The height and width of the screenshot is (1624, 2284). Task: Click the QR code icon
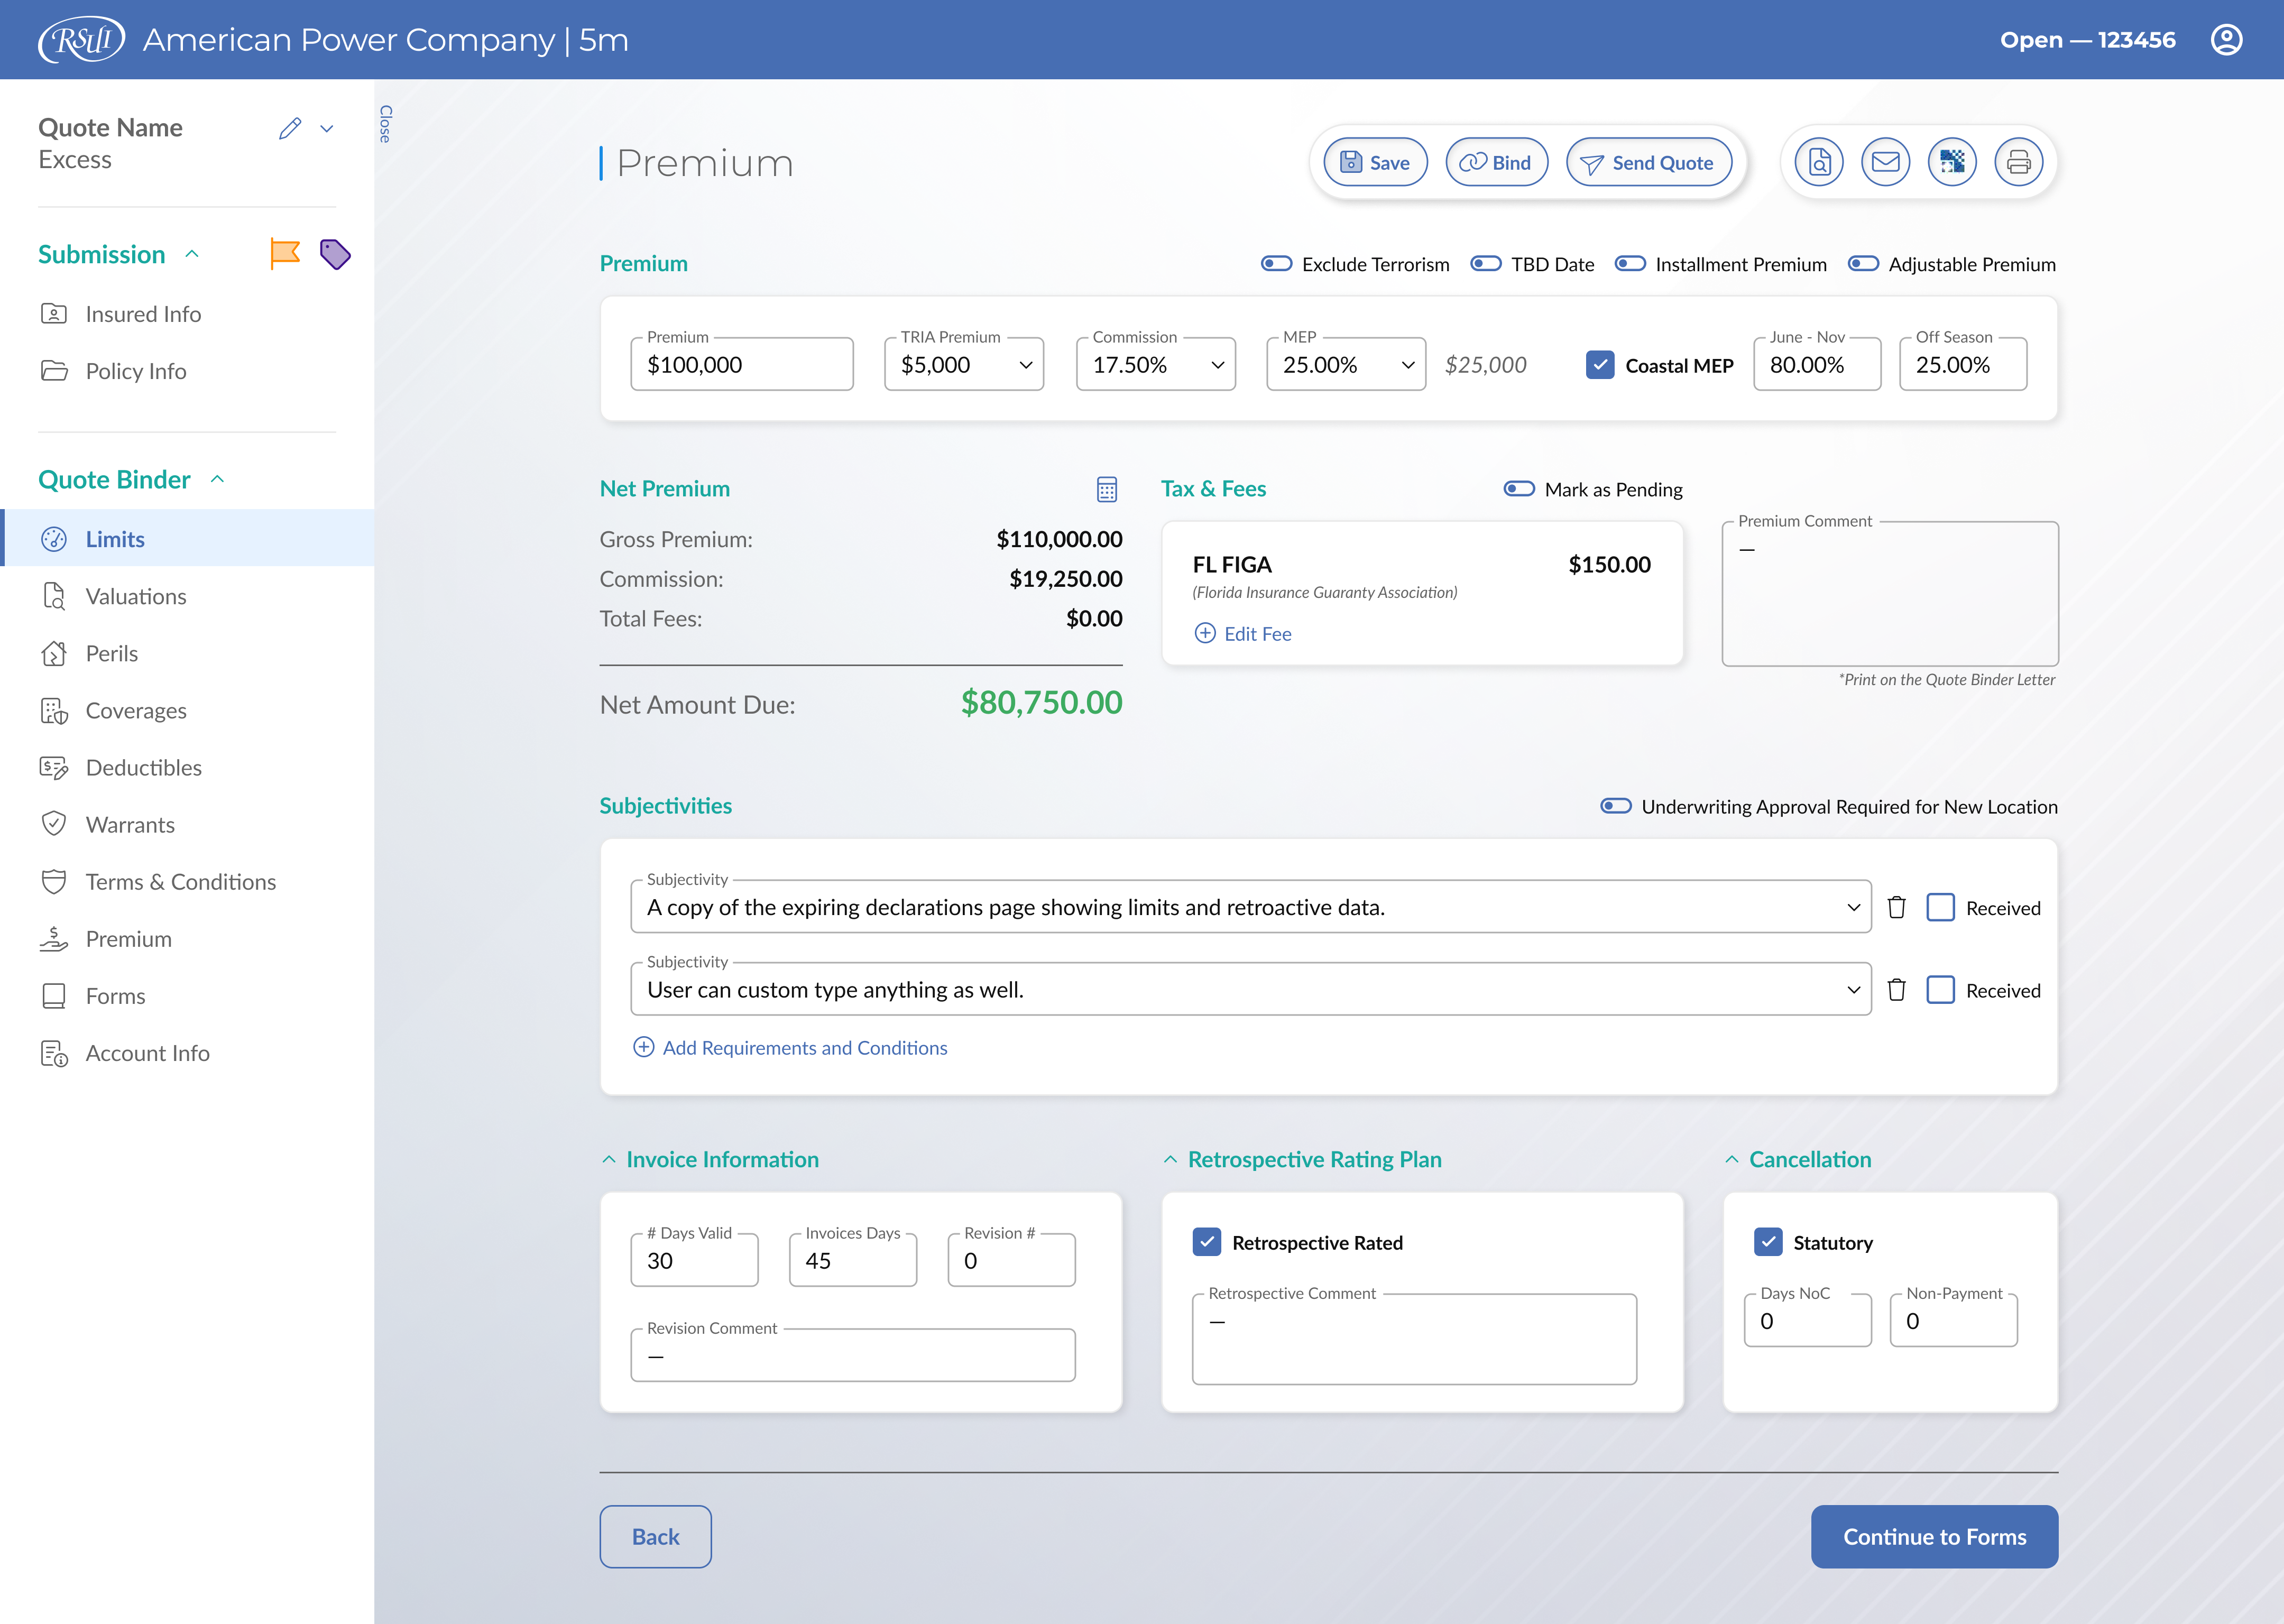point(1952,162)
